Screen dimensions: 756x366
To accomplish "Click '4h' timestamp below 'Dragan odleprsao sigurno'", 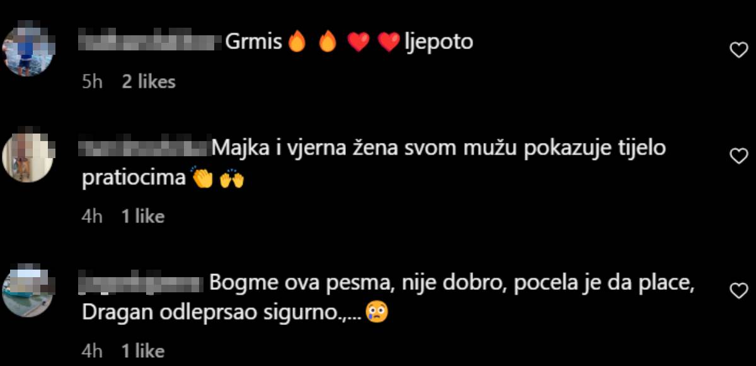I will pos(93,351).
